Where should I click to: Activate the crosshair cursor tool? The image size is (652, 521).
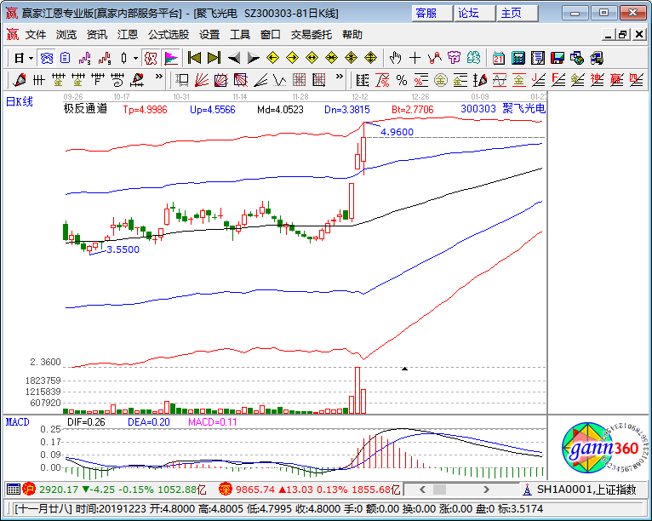coord(415,58)
